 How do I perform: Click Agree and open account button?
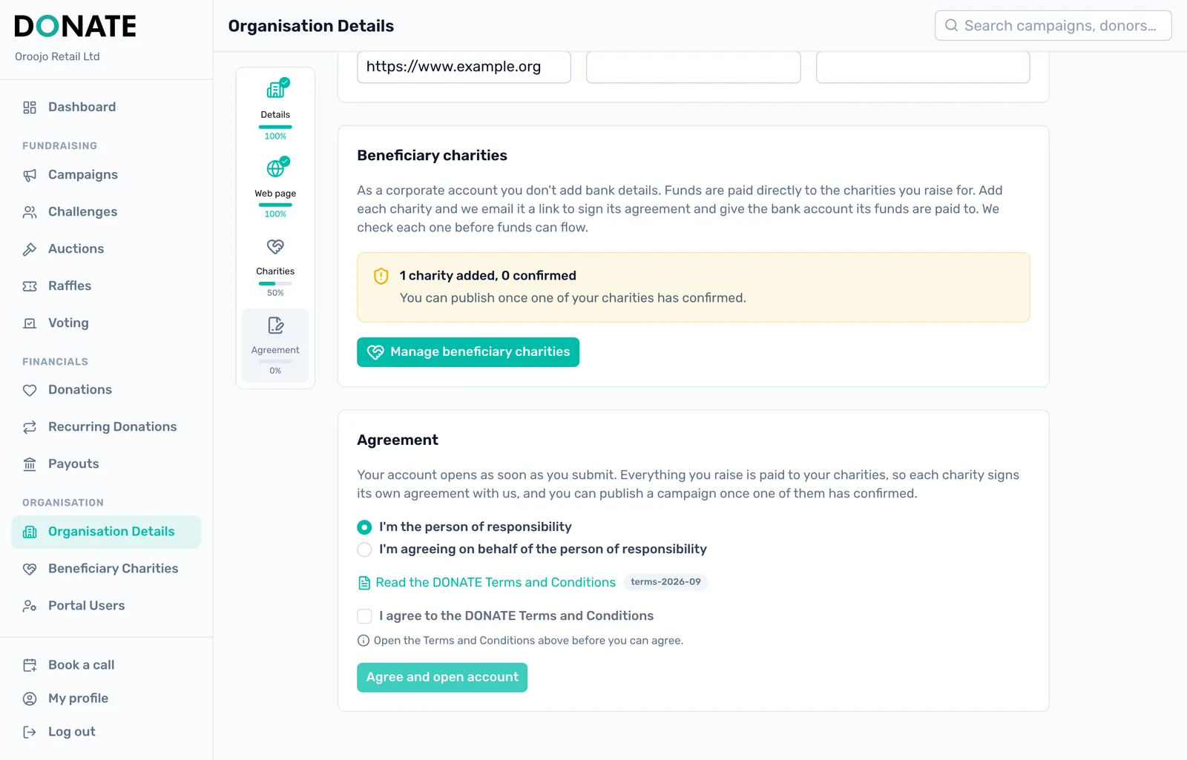[x=442, y=678]
